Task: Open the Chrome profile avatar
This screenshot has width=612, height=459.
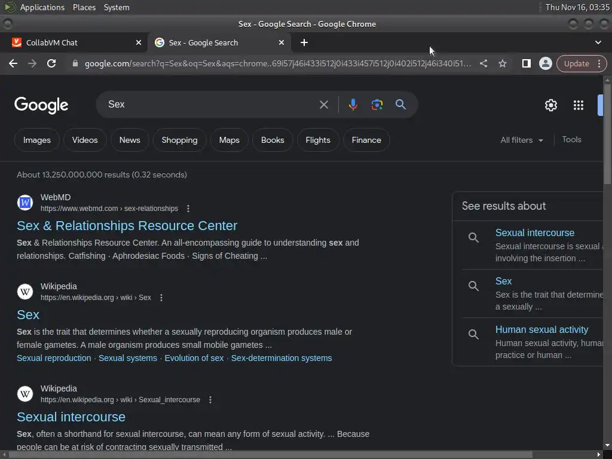Action: [545, 63]
